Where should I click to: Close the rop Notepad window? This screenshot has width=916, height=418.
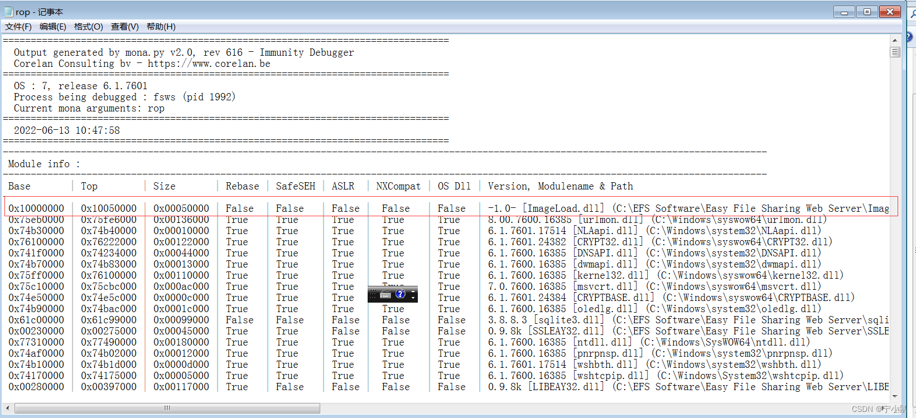(890, 12)
